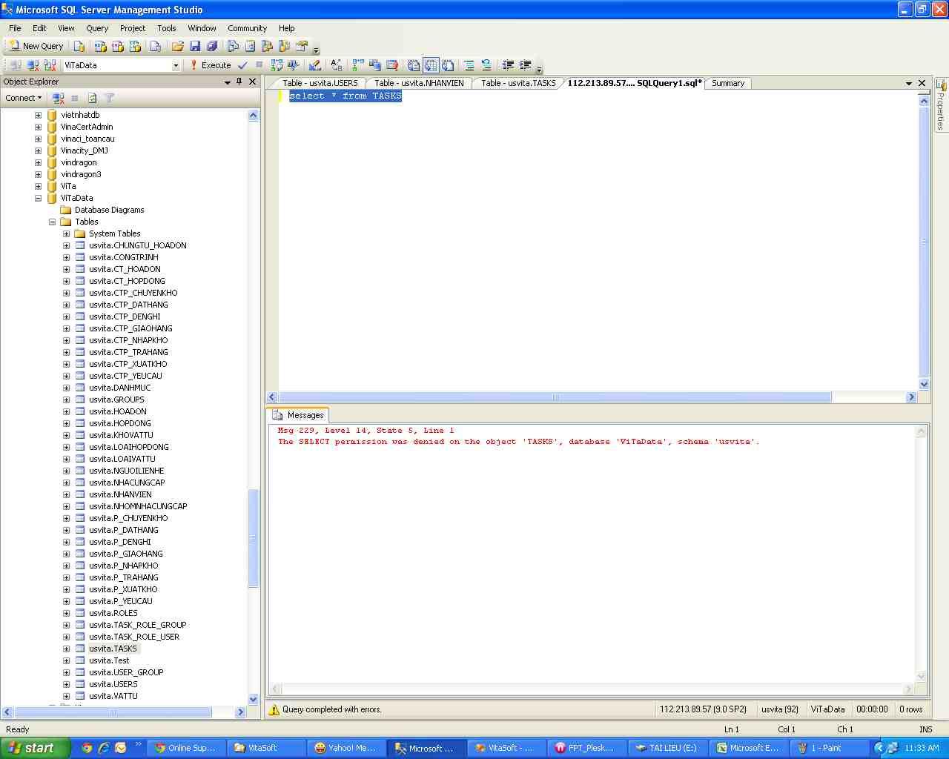
Task: Open a new SQL Server Mobile Query
Action: click(x=155, y=46)
